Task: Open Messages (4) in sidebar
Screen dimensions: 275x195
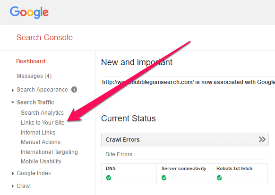Action: 34,76
